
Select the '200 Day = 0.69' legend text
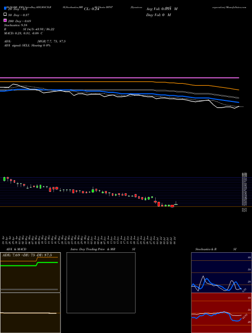tap(20, 21)
